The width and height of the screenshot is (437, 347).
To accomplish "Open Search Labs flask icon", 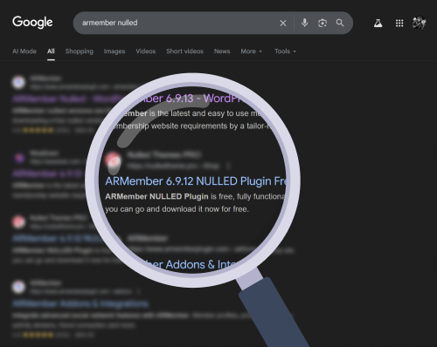I will [378, 23].
